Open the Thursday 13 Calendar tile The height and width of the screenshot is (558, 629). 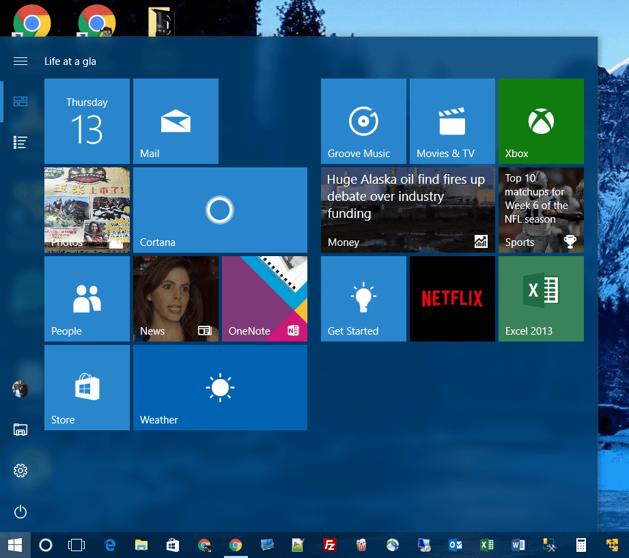(87, 121)
